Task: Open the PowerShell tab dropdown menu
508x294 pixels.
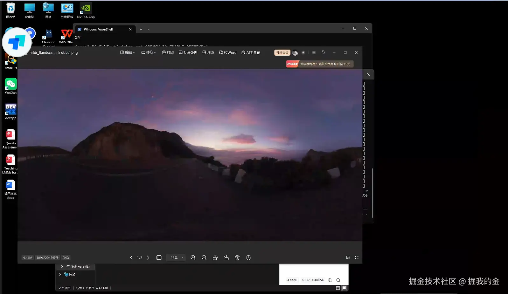Action: point(149,29)
